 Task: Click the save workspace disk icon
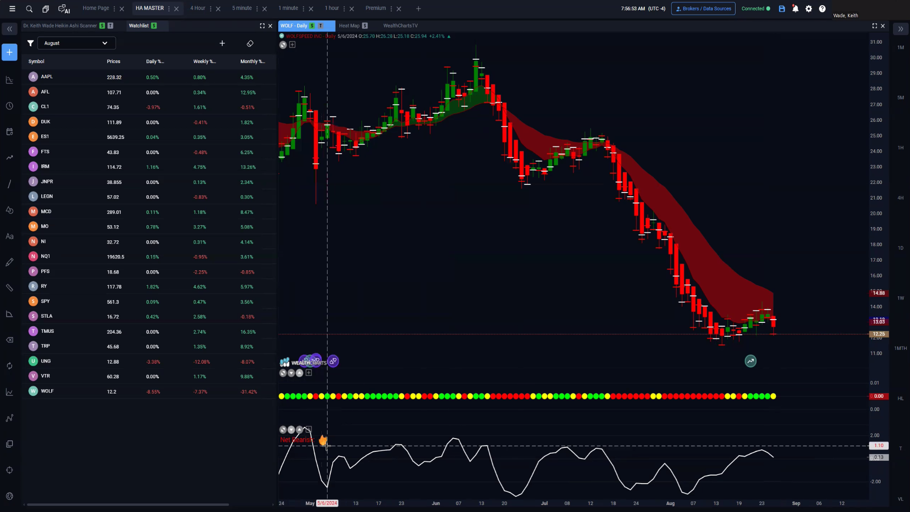click(782, 9)
